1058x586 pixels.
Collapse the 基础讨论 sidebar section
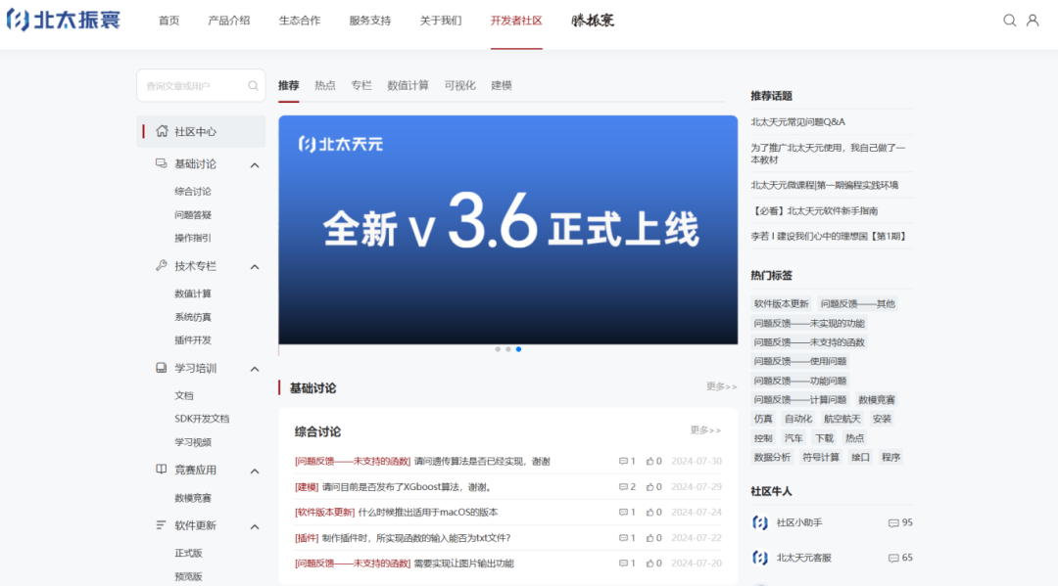coord(255,165)
